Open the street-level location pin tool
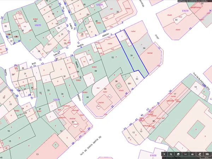The image size is (212, 159). [200, 154]
